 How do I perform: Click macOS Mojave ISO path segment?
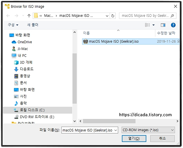point(76,16)
